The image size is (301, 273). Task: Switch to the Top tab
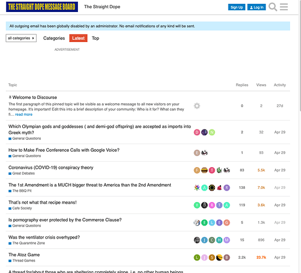point(95,38)
